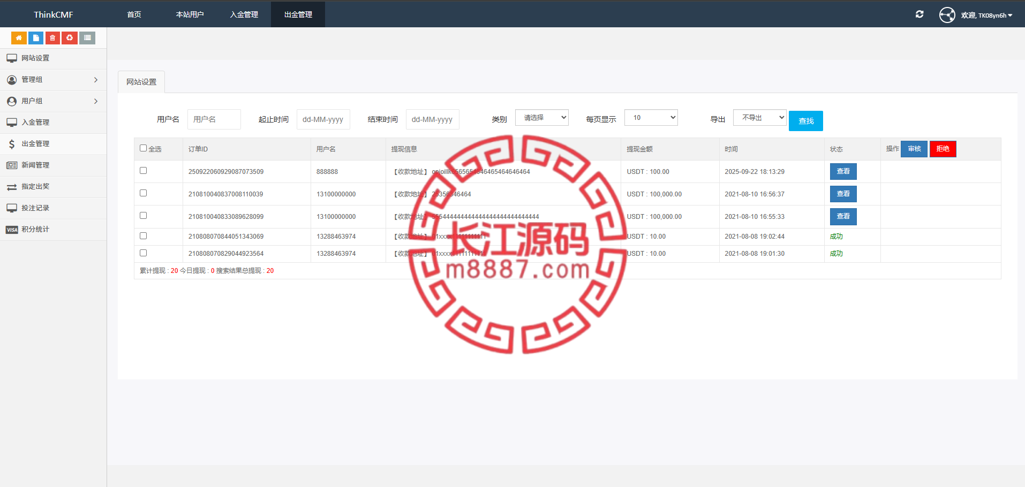
Task: Click the monitor icon beside 网站设置
Action: 12,58
